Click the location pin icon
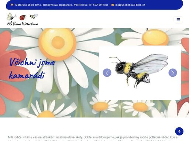Image resolution: width=189 pixels, height=141 pixels. tap(12, 5)
